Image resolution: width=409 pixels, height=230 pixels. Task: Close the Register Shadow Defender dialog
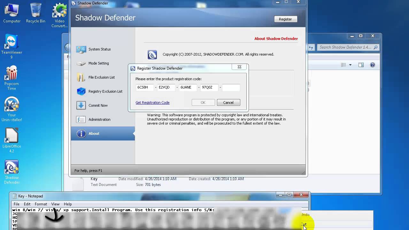coord(239,67)
